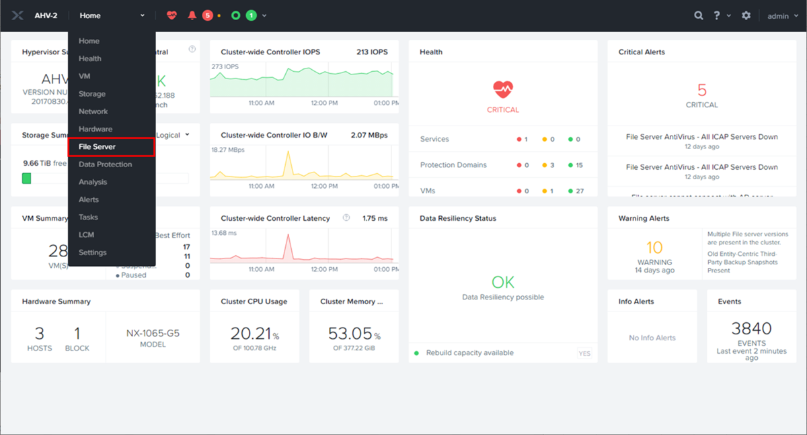Click the 1 Block count
Screen dimensions: 807x435
click(x=77, y=334)
